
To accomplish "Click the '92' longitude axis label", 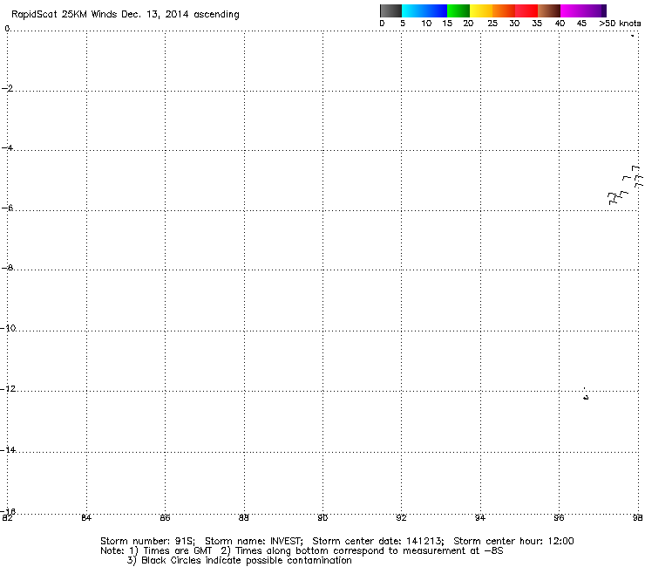I will tap(401, 518).
